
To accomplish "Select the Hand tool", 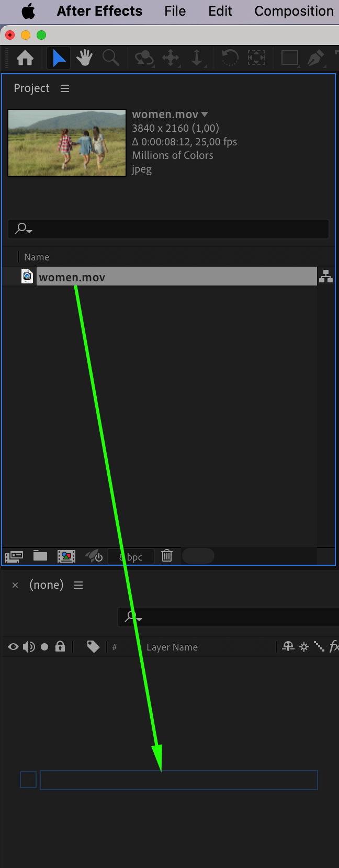I will point(84,58).
